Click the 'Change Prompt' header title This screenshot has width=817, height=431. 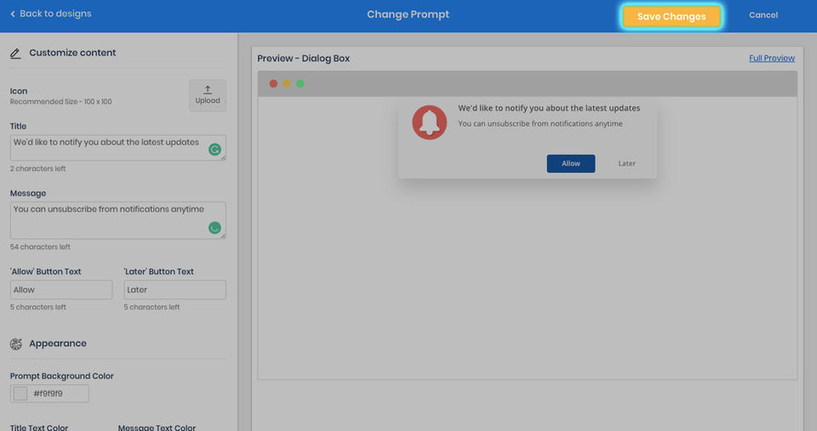pos(408,14)
